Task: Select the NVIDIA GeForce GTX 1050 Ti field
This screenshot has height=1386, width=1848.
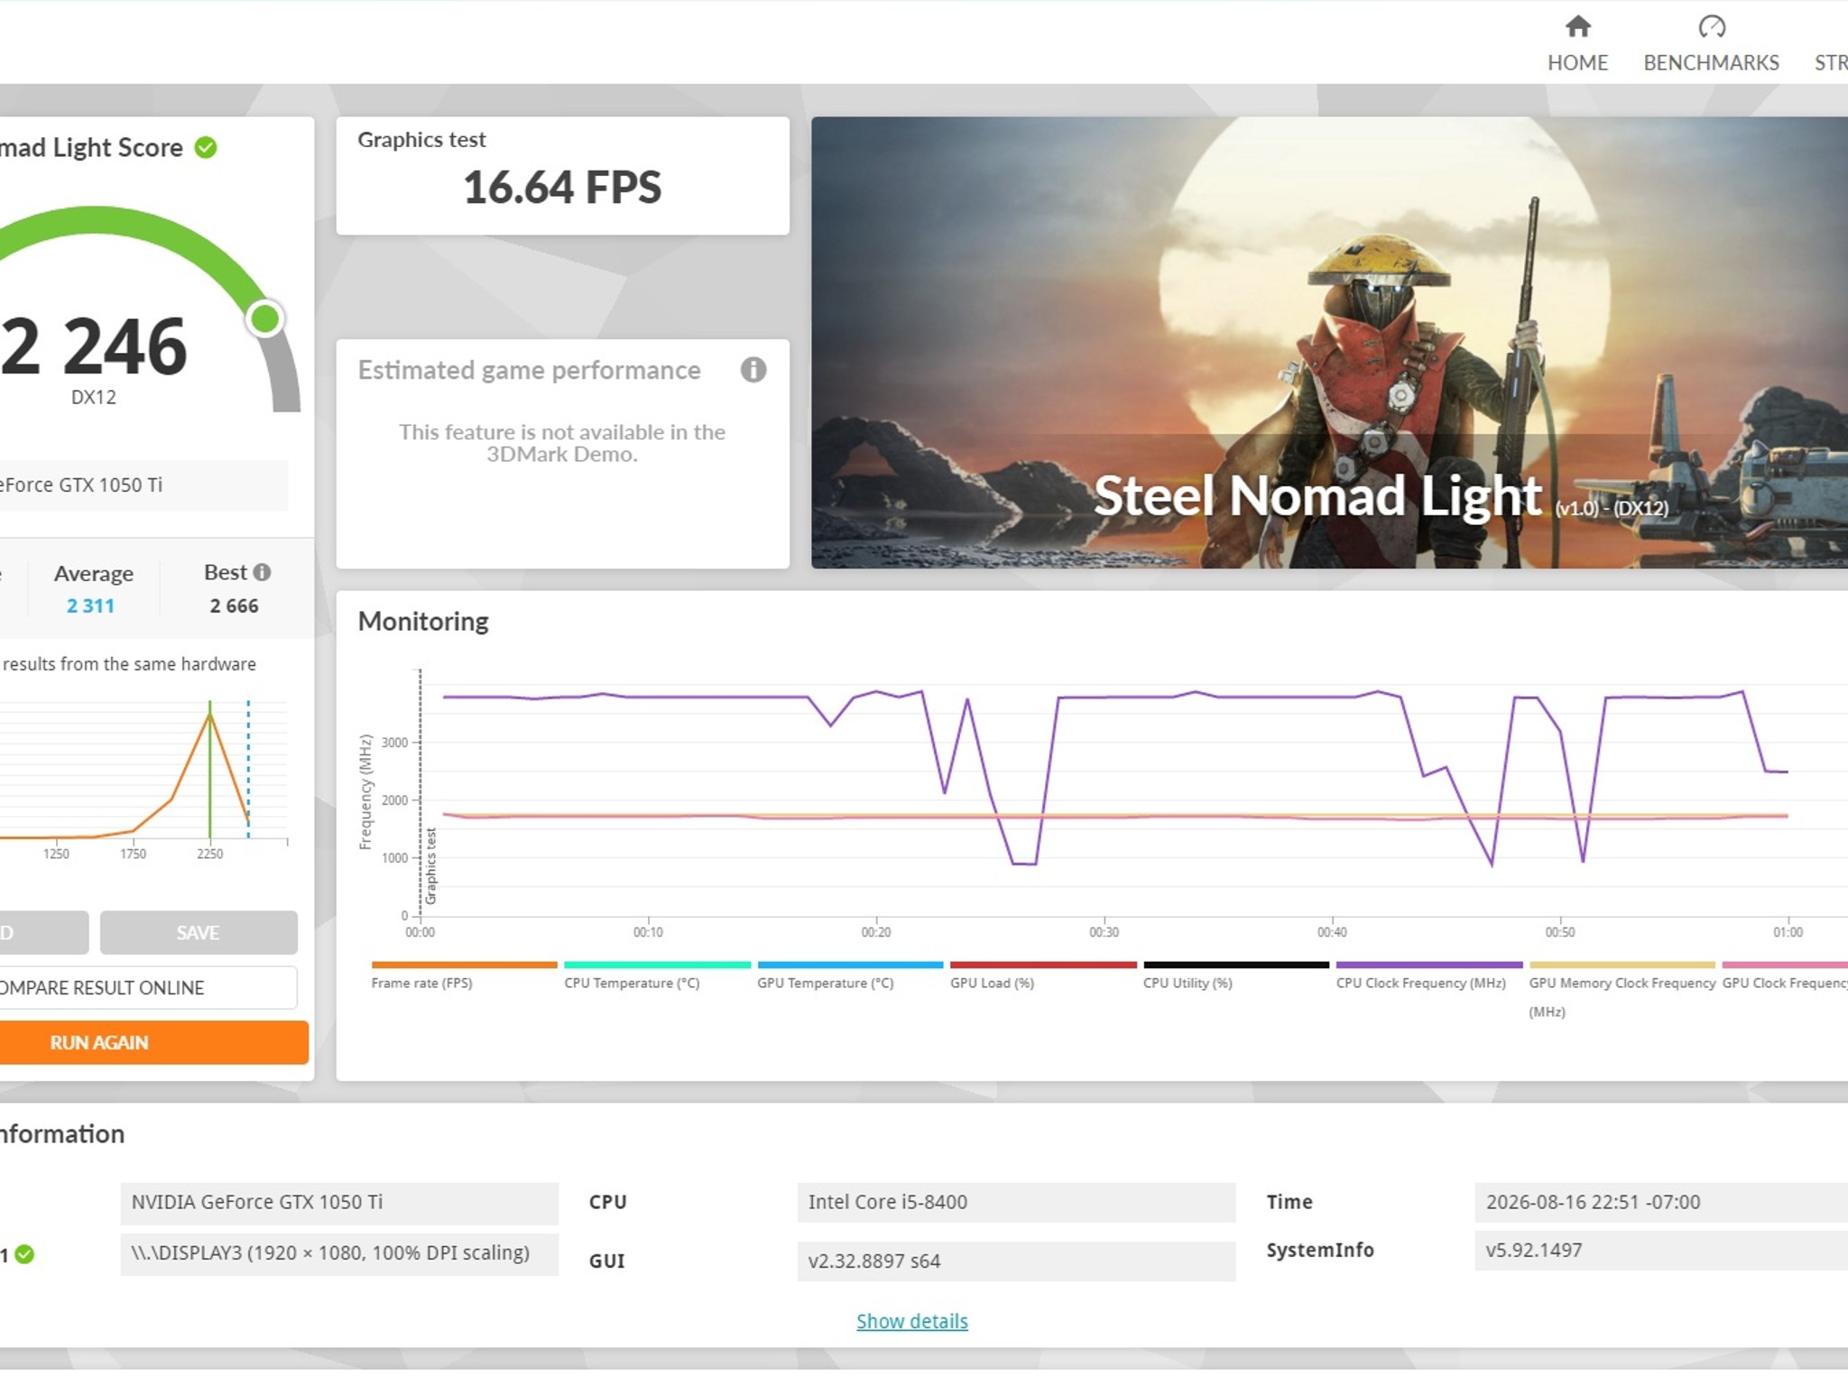Action: pos(339,1202)
